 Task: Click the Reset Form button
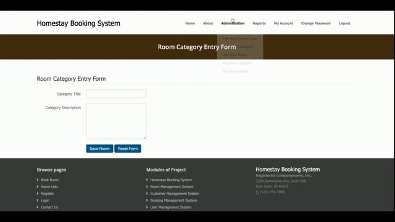coord(128,149)
